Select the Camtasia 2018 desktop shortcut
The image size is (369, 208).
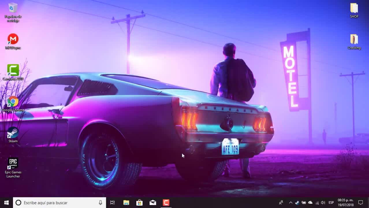click(13, 73)
